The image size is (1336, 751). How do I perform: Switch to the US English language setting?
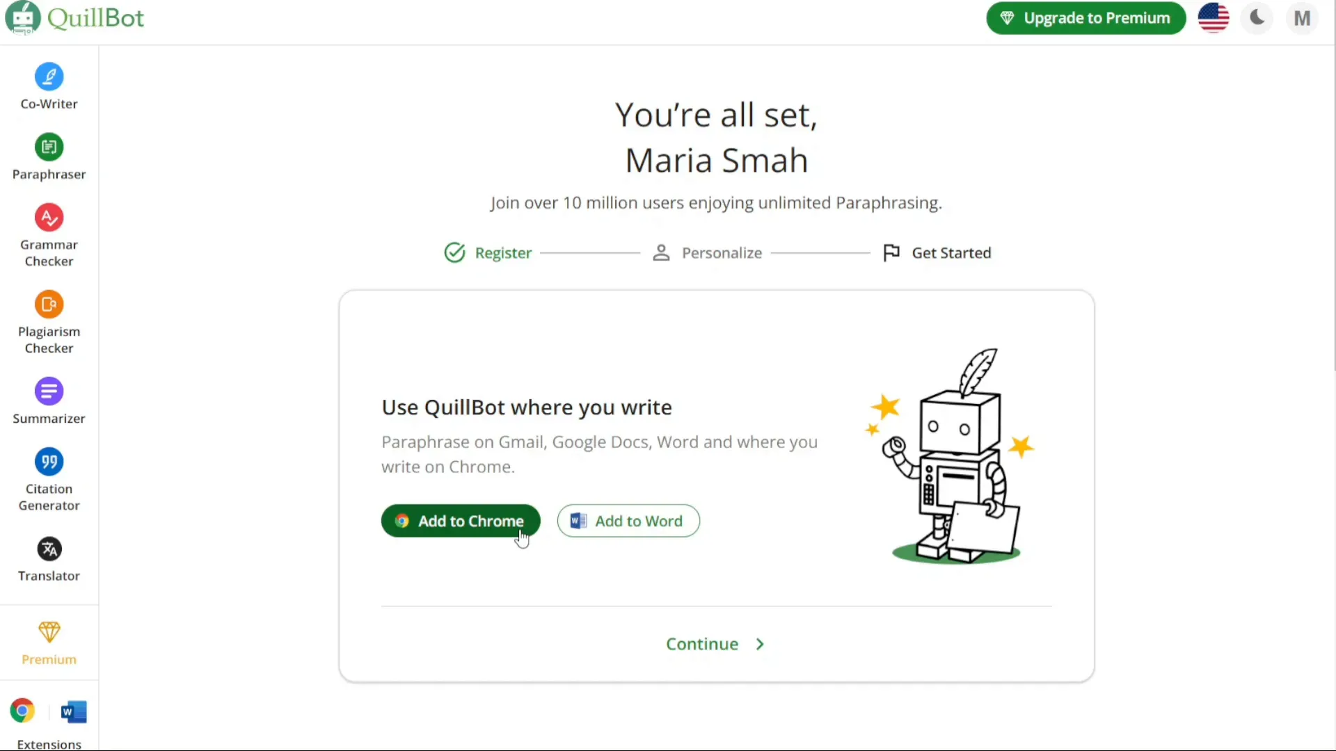(1213, 17)
